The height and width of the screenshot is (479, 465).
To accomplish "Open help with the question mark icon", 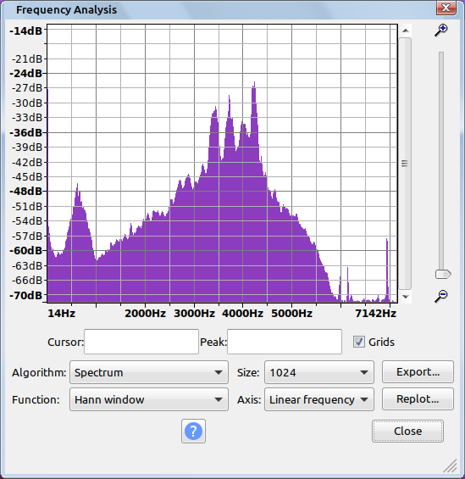I will (193, 431).
